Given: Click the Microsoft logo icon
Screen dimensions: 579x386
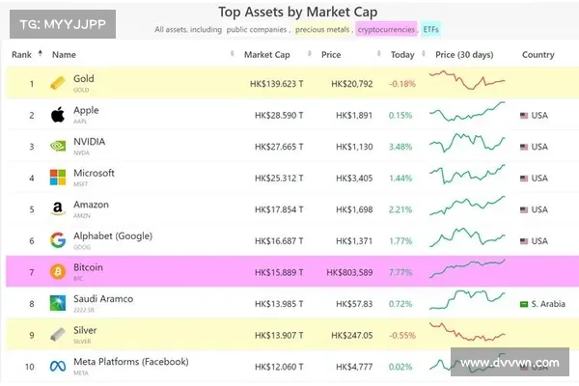Looking at the screenshot, I should (x=57, y=178).
